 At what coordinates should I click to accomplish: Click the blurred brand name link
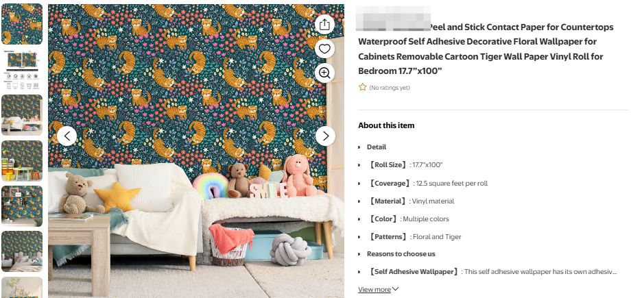[393, 19]
